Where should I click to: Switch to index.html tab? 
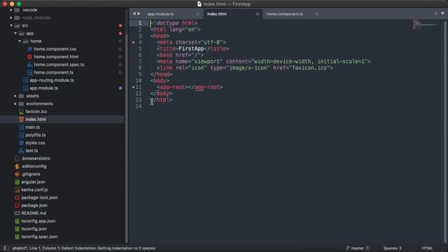pos(216,14)
